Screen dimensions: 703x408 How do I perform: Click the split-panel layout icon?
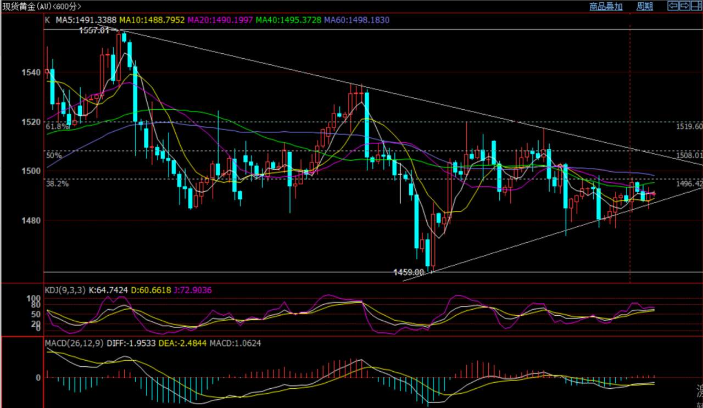tap(696, 6)
